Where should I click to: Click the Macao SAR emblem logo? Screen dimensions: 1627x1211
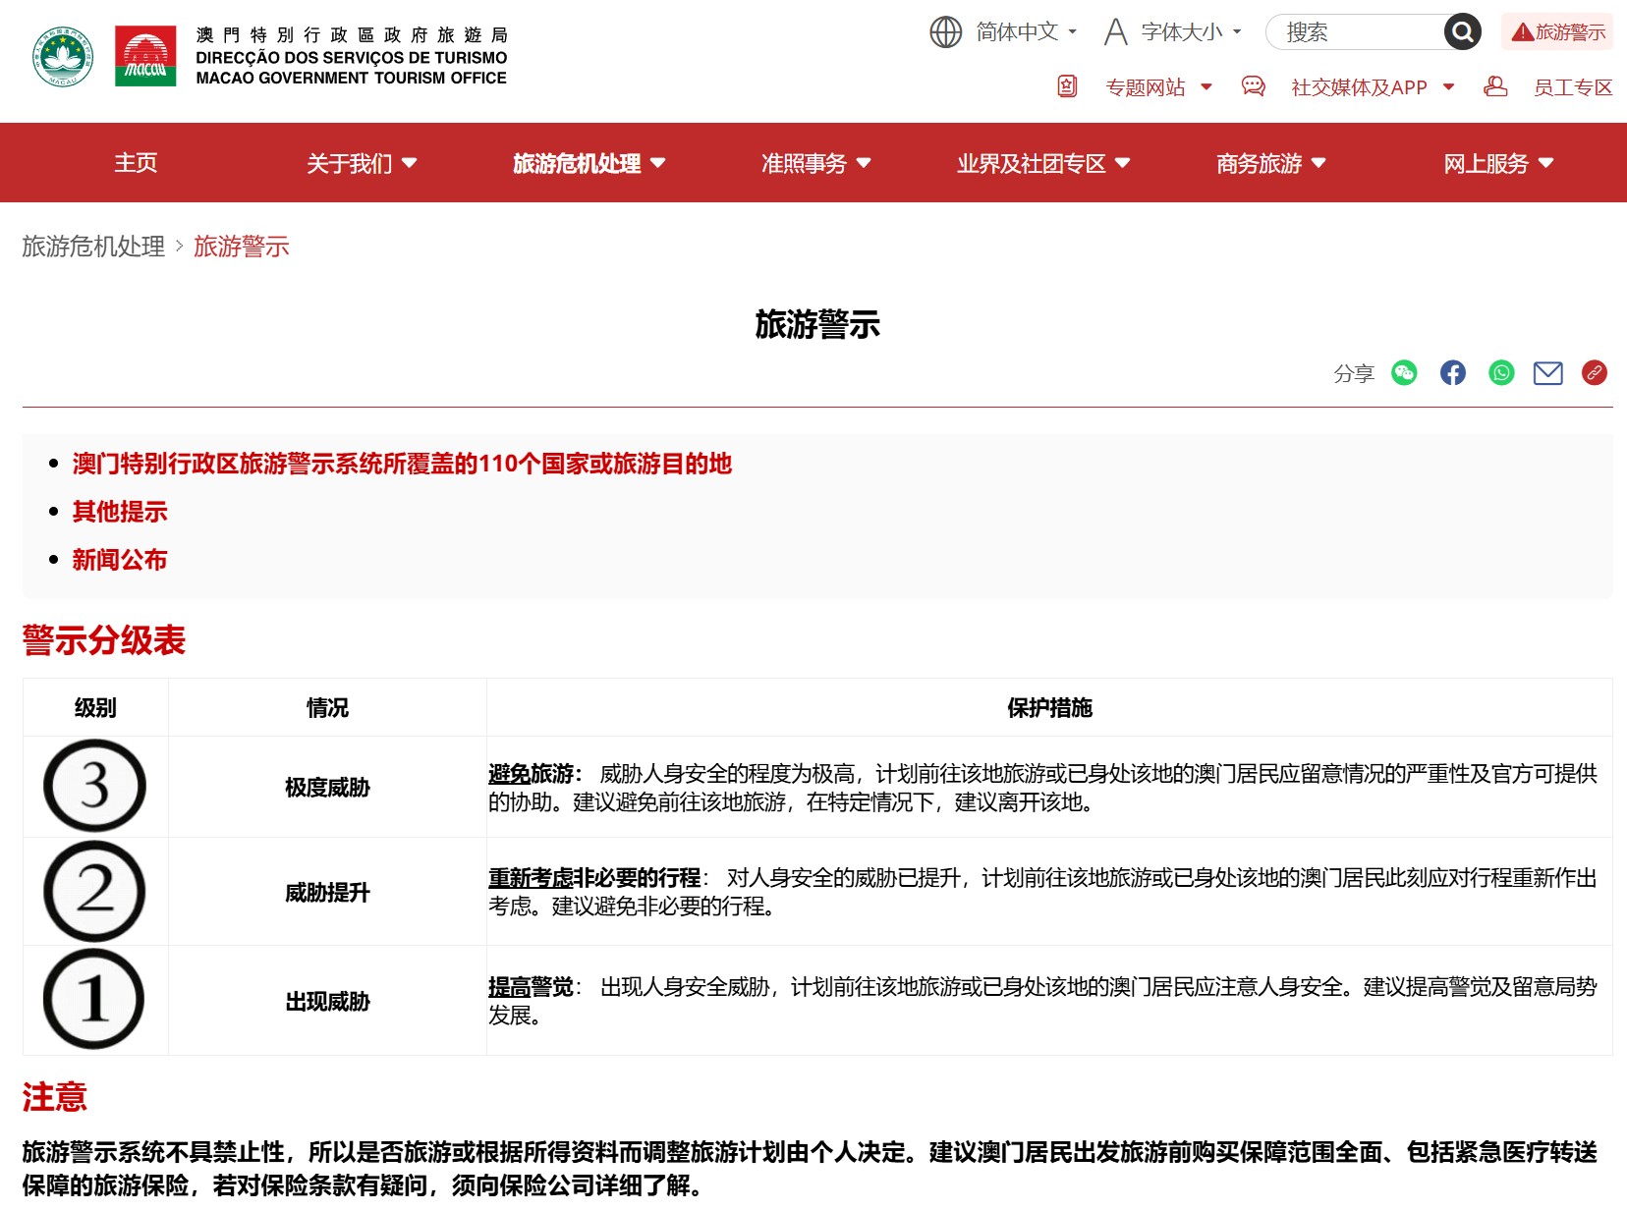(x=63, y=56)
